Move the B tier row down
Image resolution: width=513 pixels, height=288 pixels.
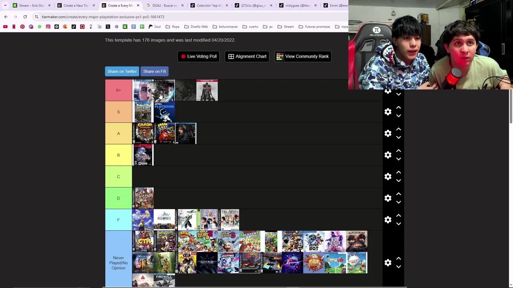pyautogui.click(x=398, y=159)
